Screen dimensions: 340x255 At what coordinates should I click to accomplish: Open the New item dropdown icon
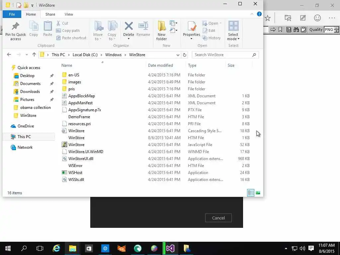(x=173, y=23)
